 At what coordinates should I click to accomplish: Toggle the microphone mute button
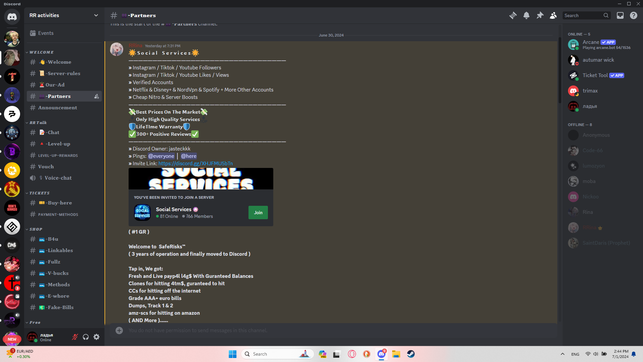point(75,337)
